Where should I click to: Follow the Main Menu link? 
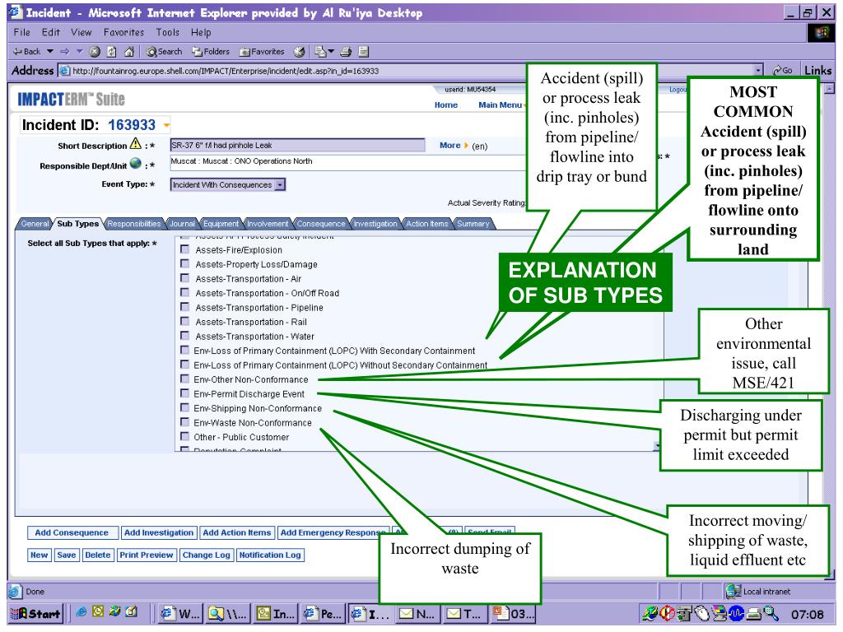pyautogui.click(x=500, y=105)
